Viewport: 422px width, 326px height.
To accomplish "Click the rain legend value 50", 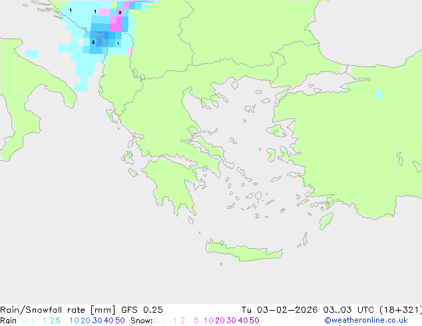I will tap(120, 321).
